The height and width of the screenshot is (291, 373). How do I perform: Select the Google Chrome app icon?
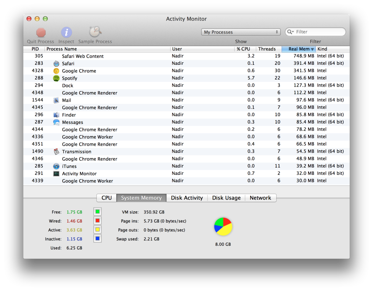click(56, 71)
